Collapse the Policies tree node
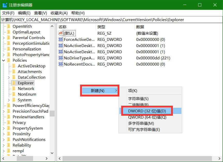Screen dimensions: 223x162 (4, 60)
